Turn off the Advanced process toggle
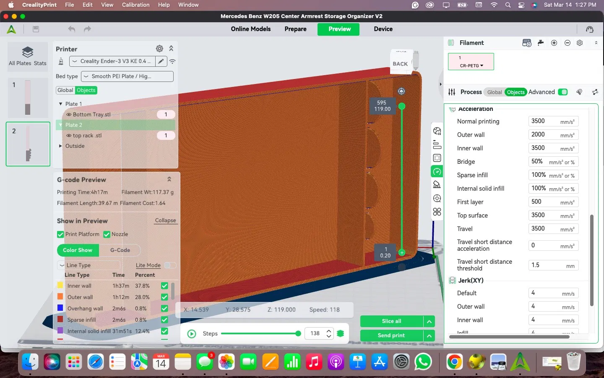The width and height of the screenshot is (604, 378). pyautogui.click(x=563, y=92)
